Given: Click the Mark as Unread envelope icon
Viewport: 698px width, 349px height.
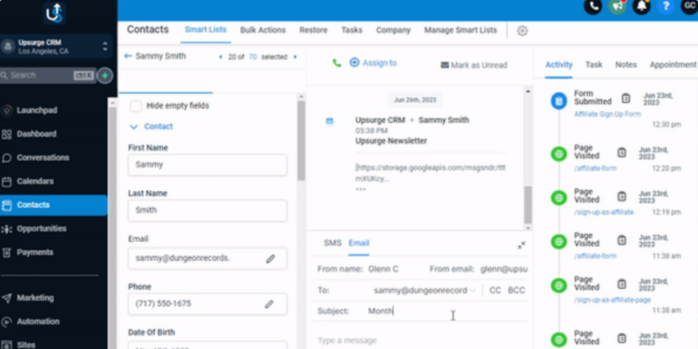Looking at the screenshot, I should point(444,65).
